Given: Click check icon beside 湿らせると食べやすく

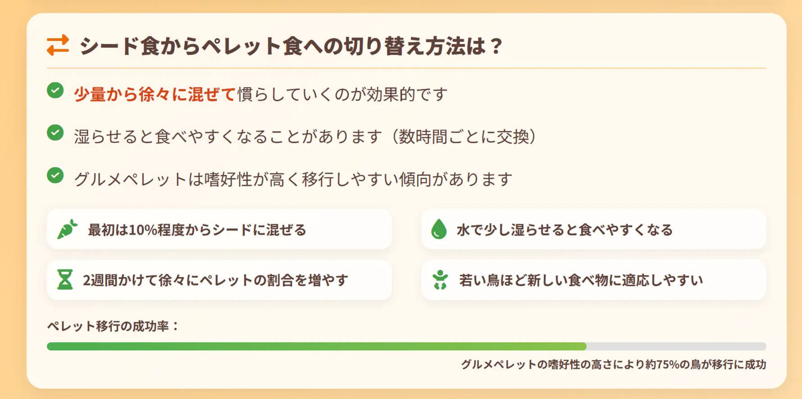Looking at the screenshot, I should coord(55,133).
